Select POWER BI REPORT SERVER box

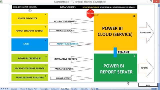(115, 67)
